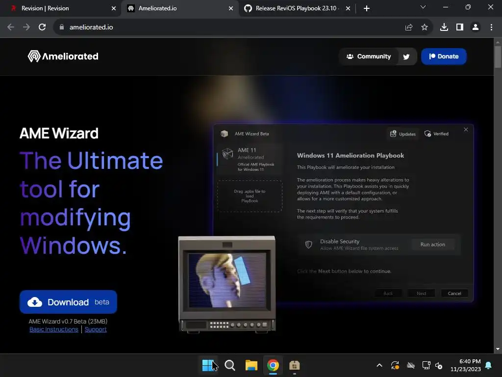Open the clock and date panel

tap(466, 365)
